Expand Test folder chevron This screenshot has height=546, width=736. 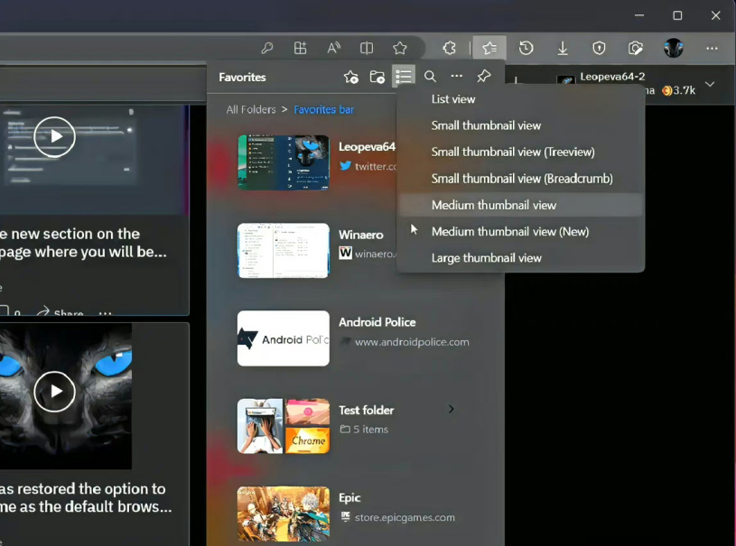(451, 409)
